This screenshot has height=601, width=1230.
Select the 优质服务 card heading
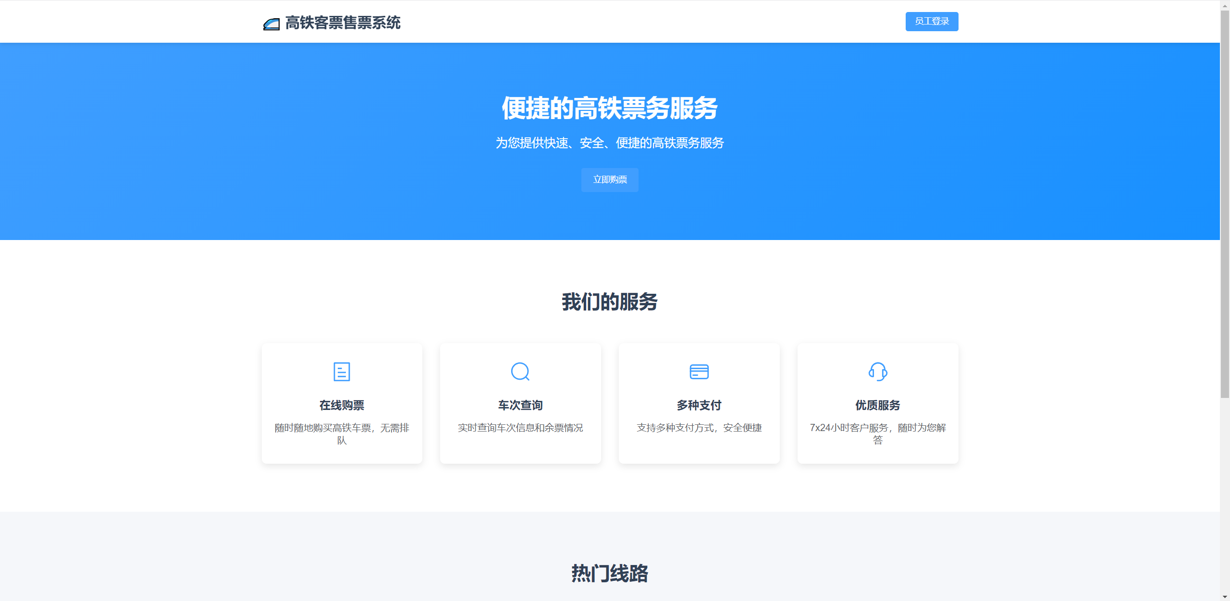tap(877, 405)
